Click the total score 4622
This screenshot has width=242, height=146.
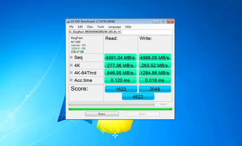(x=138, y=97)
